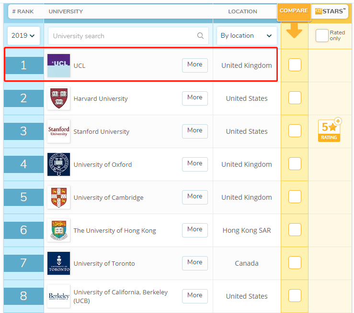Click the rank 8 number cell
354x313 pixels.
tap(23, 296)
